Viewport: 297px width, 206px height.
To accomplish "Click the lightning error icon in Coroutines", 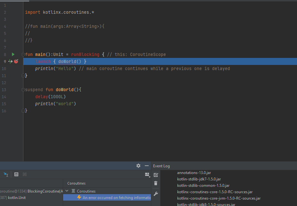I will click(79, 197).
